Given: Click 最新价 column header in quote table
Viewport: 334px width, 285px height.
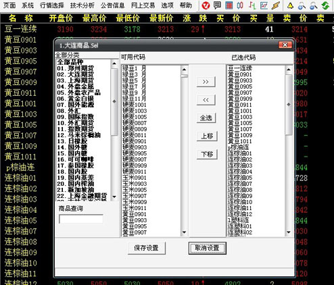Looking at the screenshot, I should click(x=162, y=18).
